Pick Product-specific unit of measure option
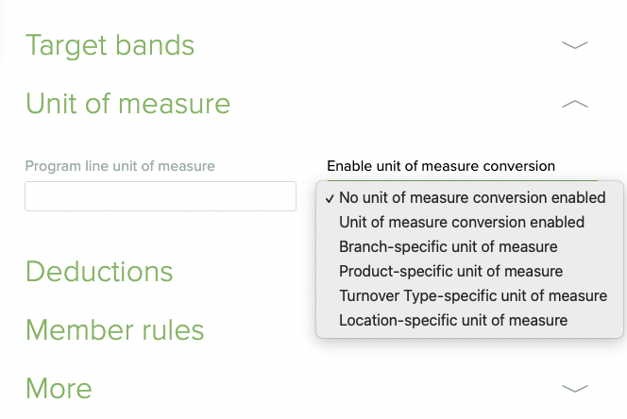 coord(450,272)
